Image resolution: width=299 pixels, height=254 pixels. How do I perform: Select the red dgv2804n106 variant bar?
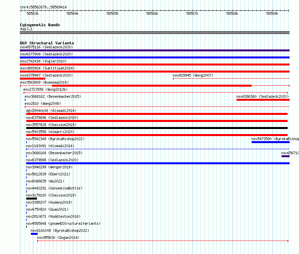click(157, 114)
